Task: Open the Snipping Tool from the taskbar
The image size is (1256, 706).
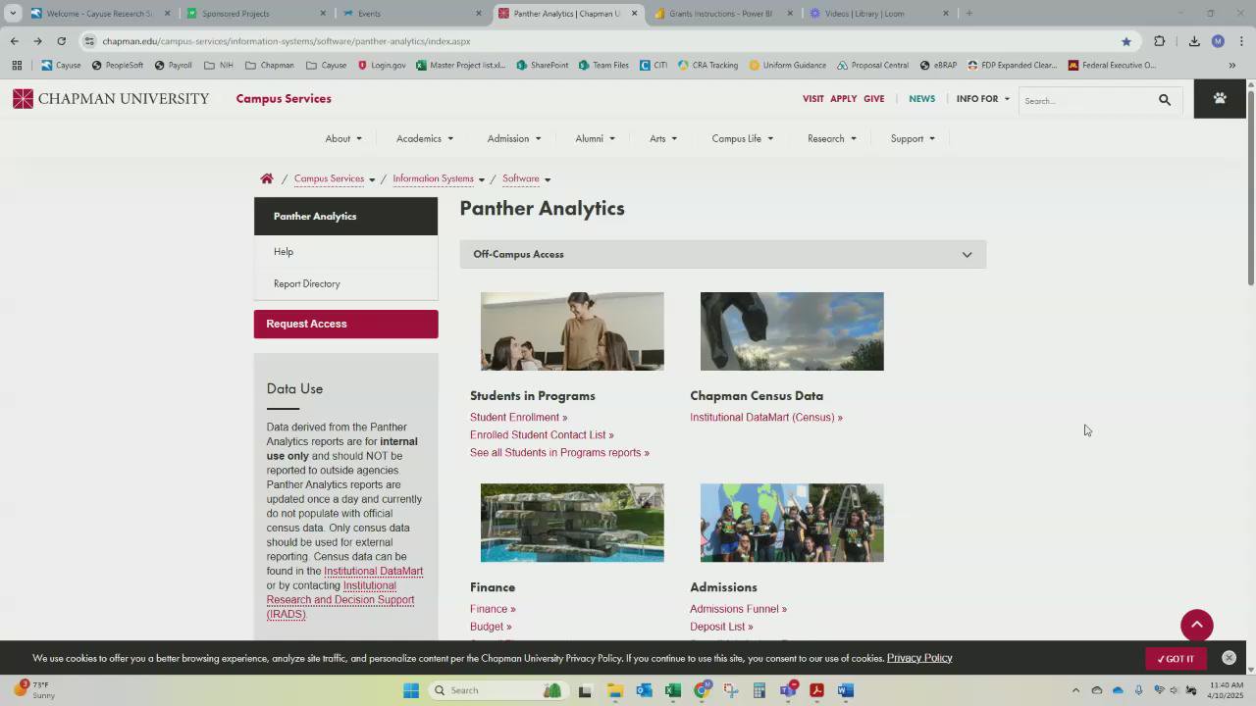Action: click(730, 690)
